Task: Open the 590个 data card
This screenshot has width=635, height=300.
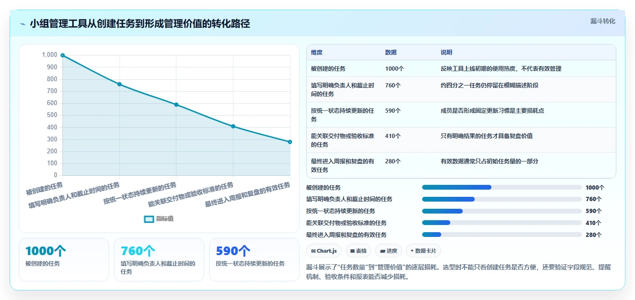Action: pos(254,259)
